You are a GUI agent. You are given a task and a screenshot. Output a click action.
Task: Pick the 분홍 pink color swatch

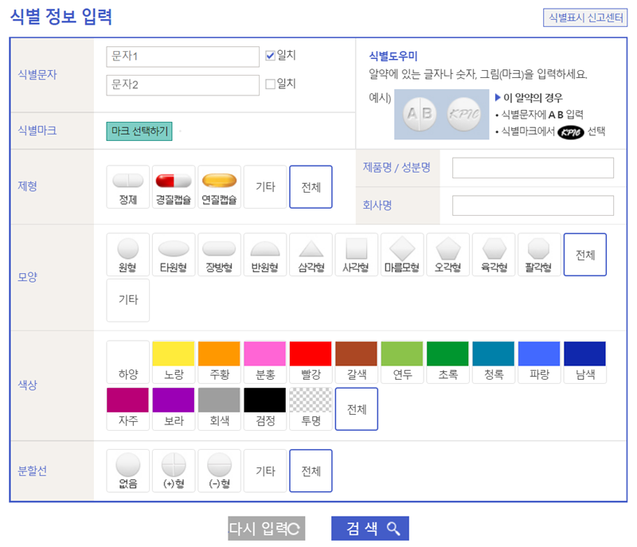pos(265,362)
